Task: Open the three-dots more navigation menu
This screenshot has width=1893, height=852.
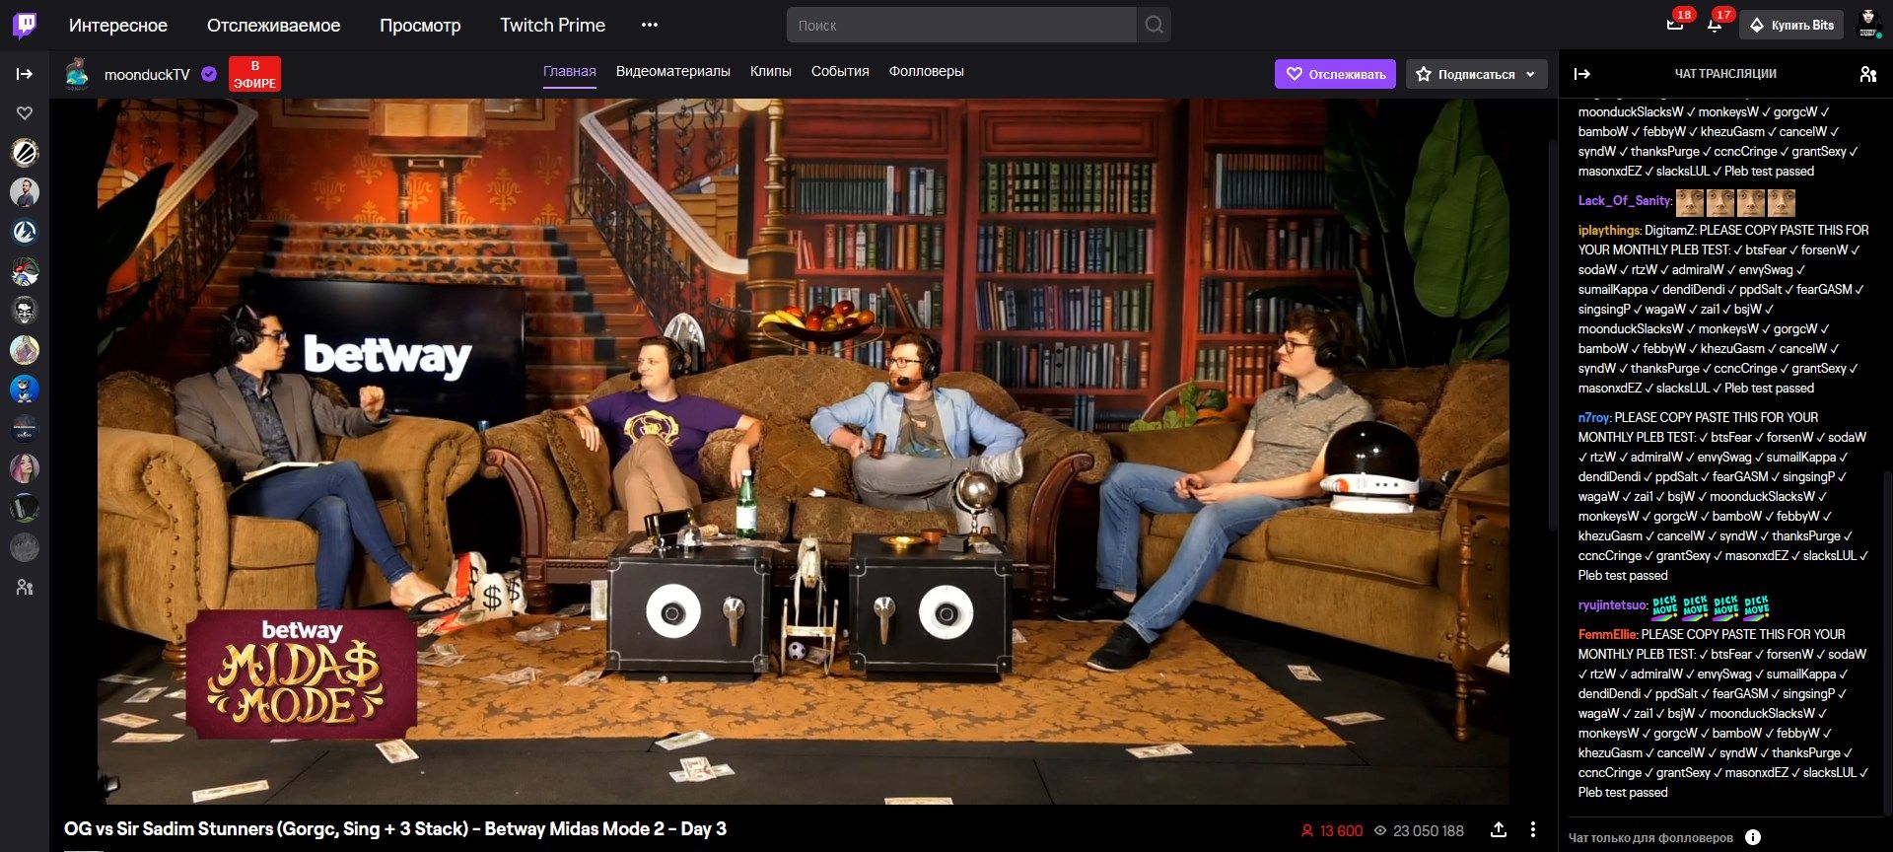Action: (x=649, y=25)
